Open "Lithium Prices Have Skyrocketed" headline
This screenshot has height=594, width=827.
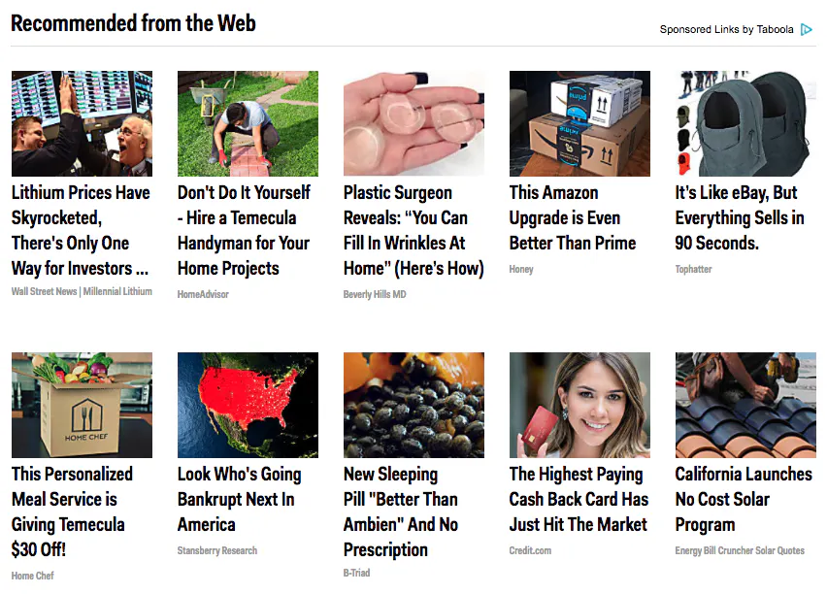[x=82, y=230]
